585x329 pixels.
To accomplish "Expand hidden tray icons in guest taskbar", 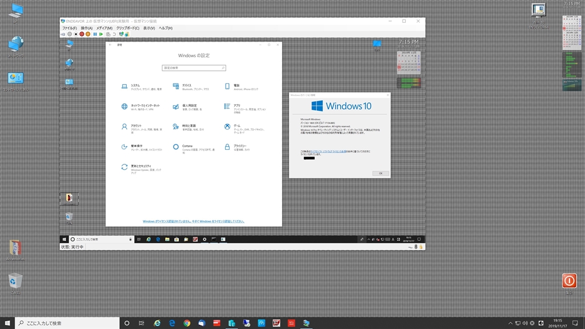I will pos(368,239).
